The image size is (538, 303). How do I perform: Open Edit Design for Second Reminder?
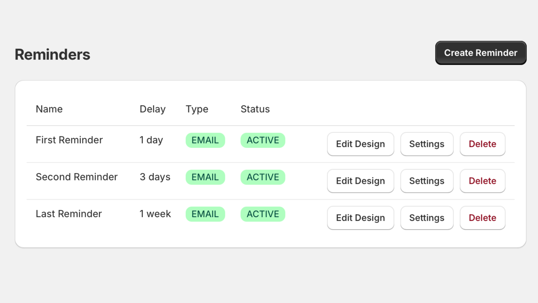[360, 181]
